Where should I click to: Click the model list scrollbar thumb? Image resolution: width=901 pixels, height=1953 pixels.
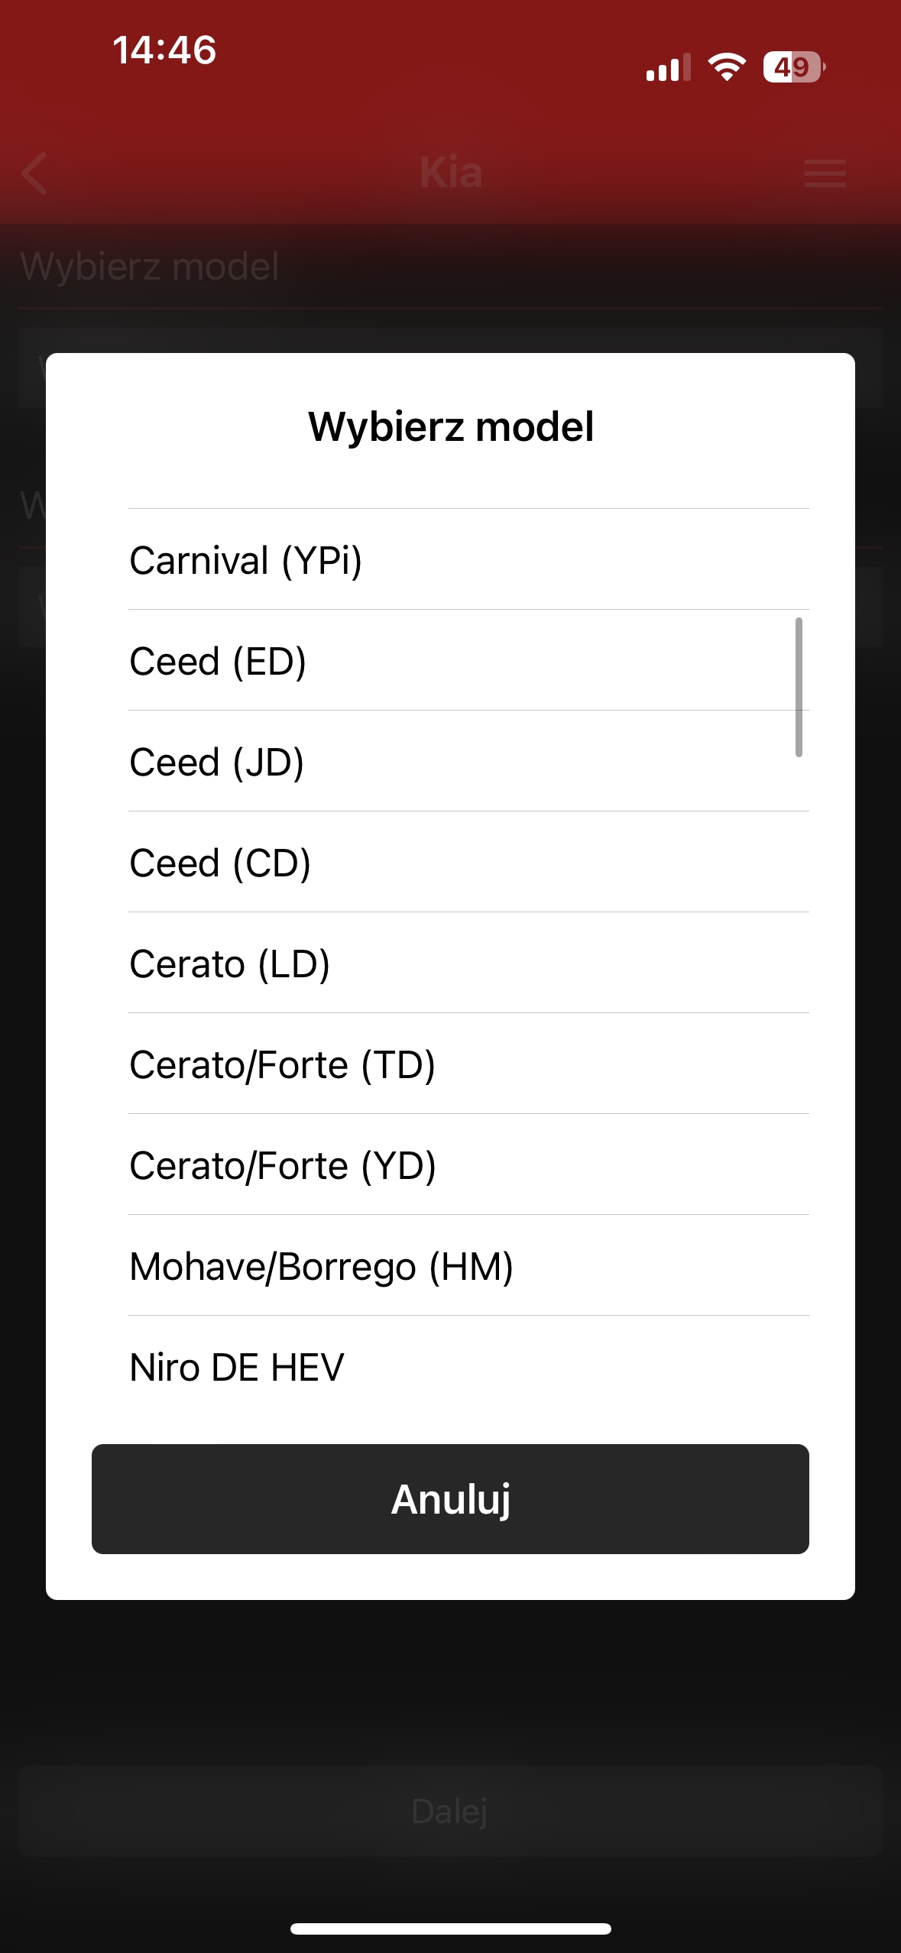tap(799, 686)
